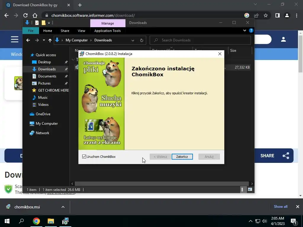The width and height of the screenshot is (303, 227).
Task: Open the Home ribbon tab
Action: click(x=48, y=31)
